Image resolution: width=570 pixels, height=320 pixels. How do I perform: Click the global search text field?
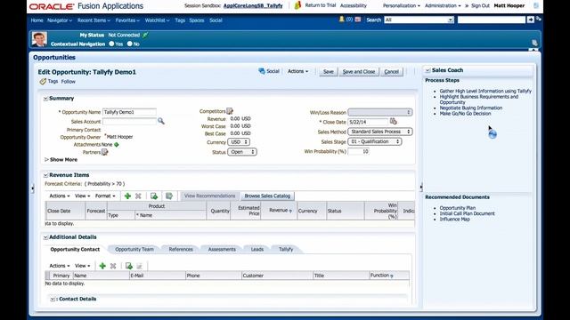pos(492,20)
